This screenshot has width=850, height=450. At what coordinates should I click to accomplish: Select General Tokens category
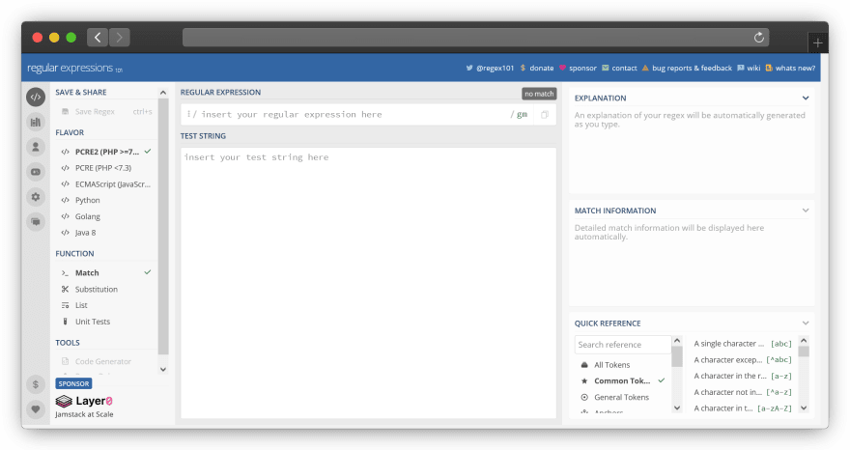[x=623, y=397]
